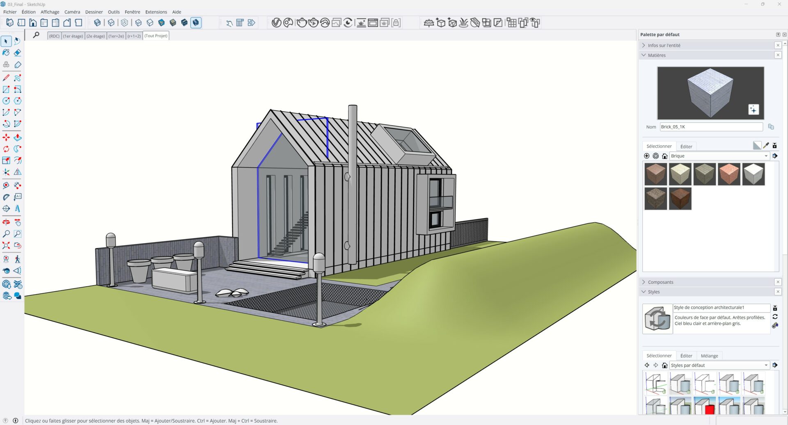Pick the 3D Text tool
The image size is (788, 425).
17,209
